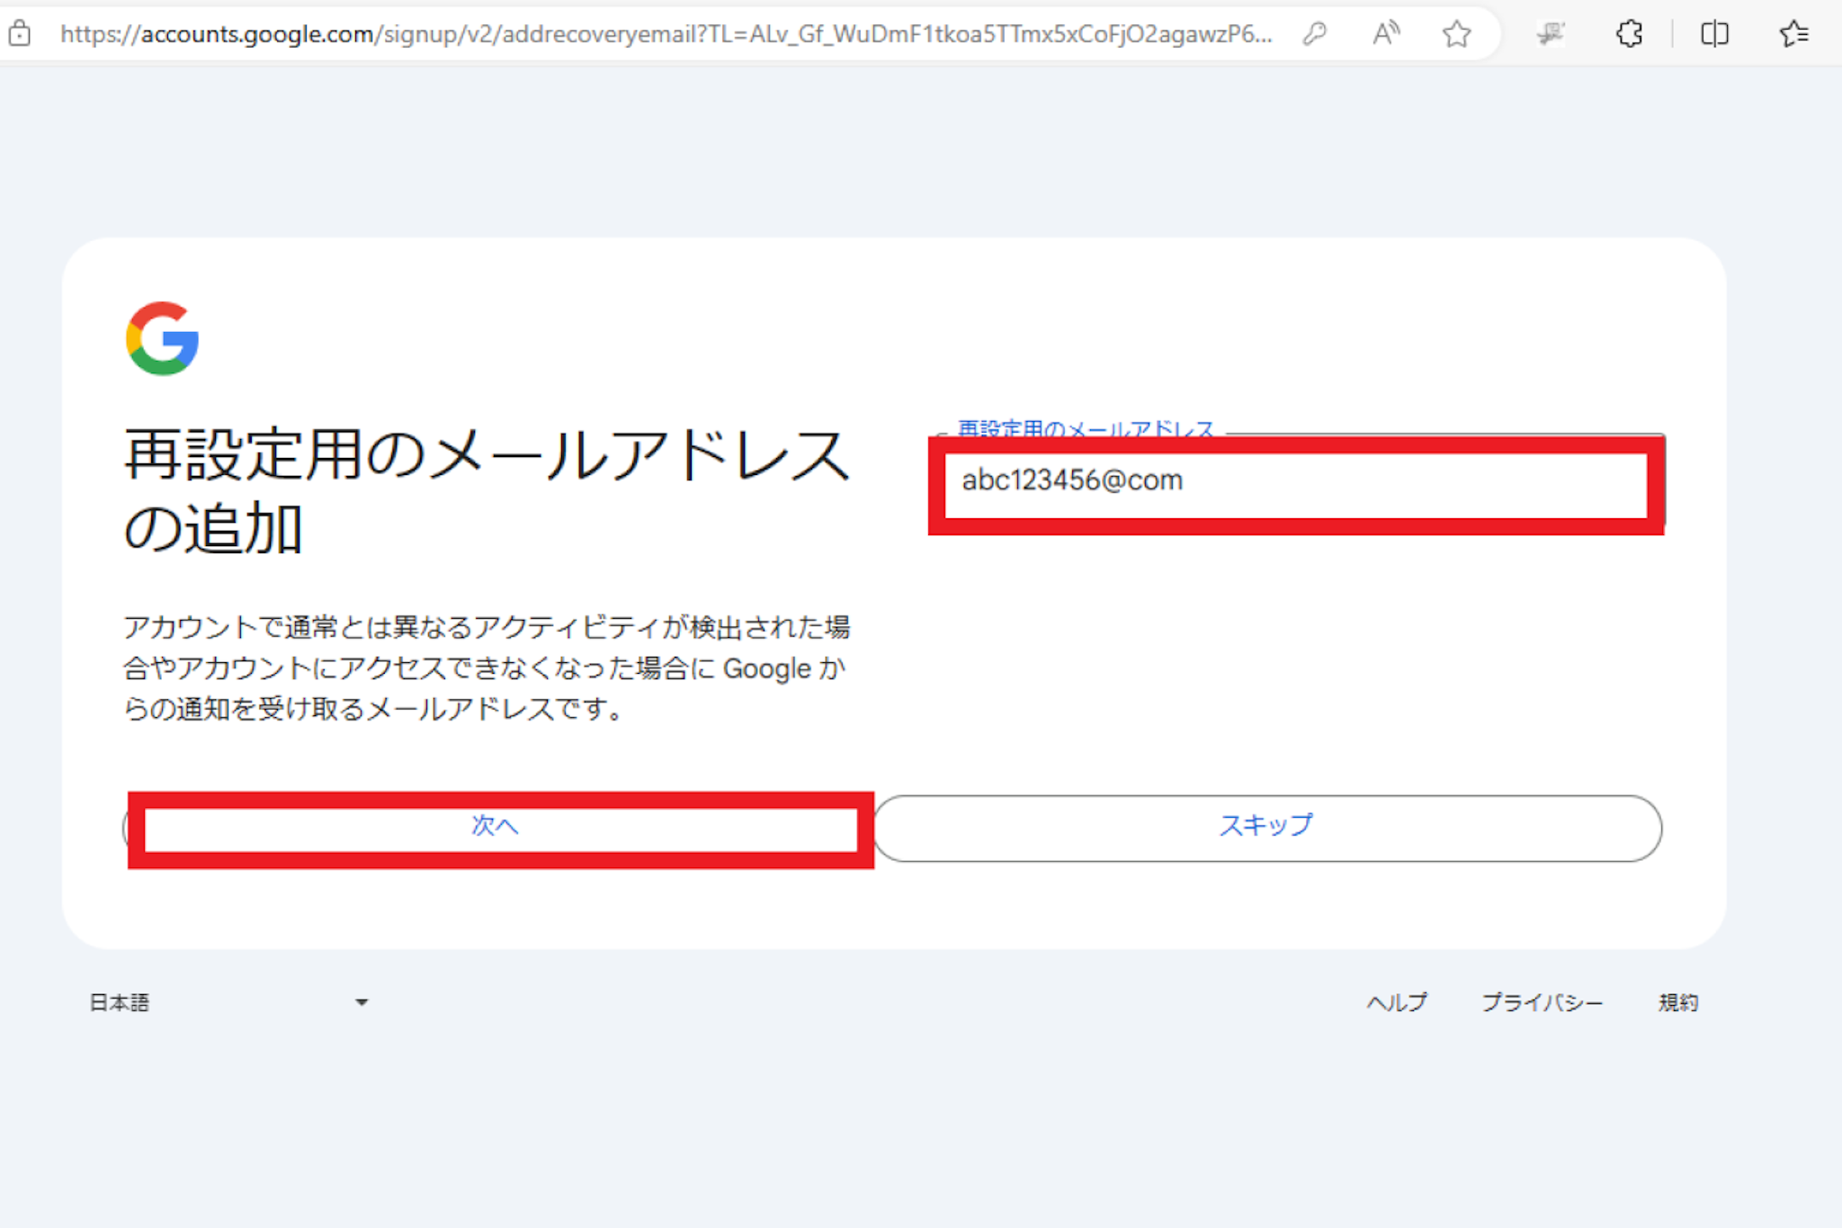This screenshot has width=1842, height=1228.
Task: Toggle split screen view icon
Action: point(1714,34)
